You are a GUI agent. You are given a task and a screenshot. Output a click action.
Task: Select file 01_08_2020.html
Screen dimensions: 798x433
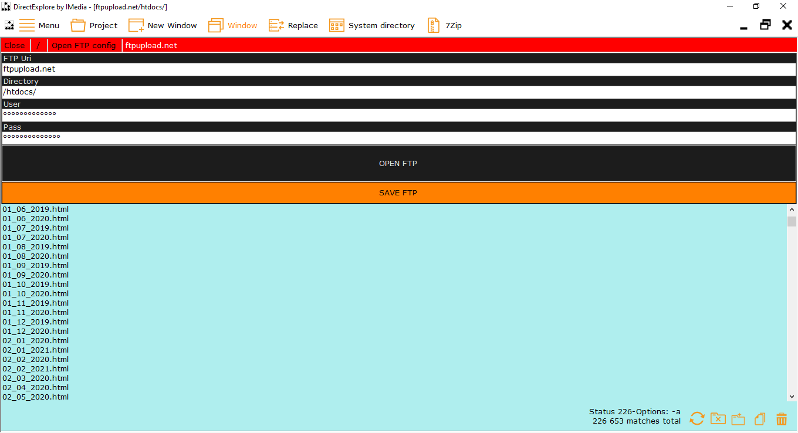coord(36,256)
